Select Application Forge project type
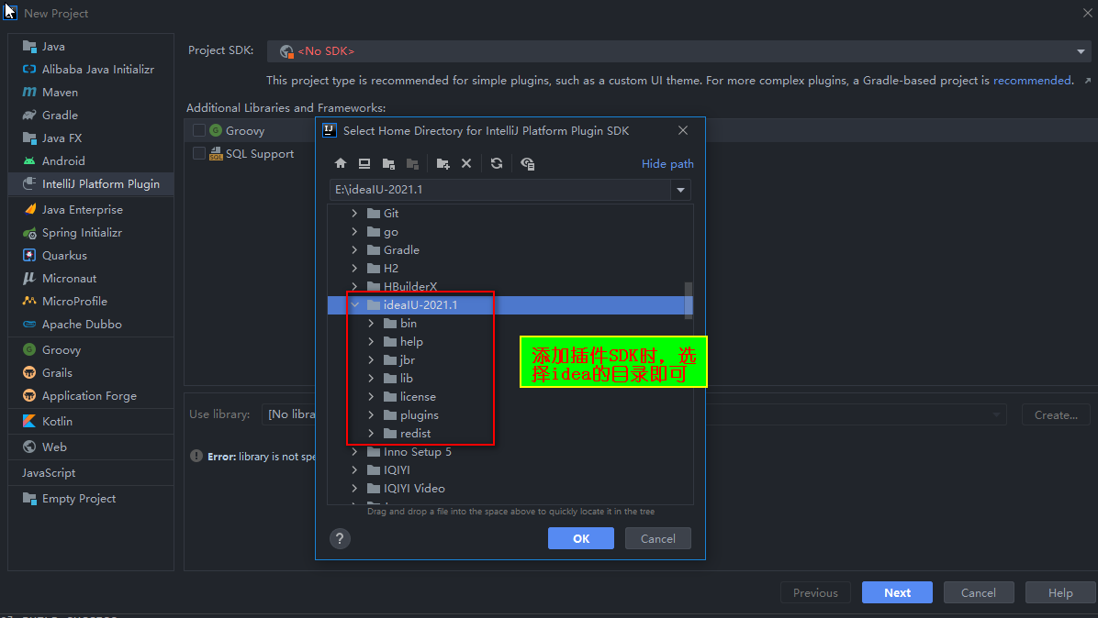This screenshot has height=618, width=1098. click(x=91, y=396)
